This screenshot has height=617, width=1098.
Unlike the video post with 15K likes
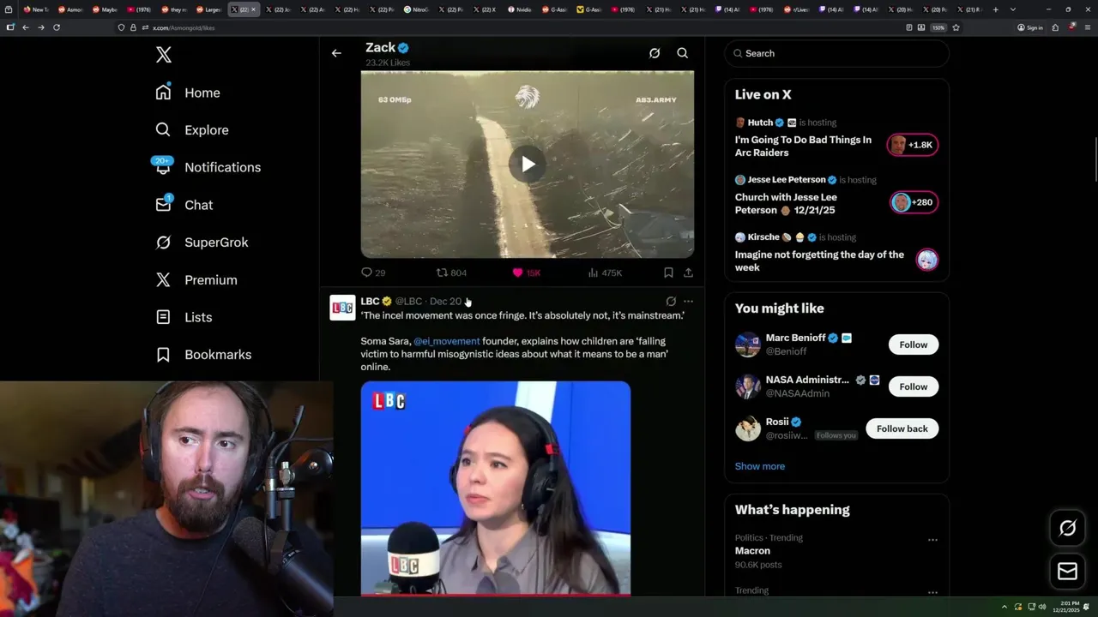[527, 273]
